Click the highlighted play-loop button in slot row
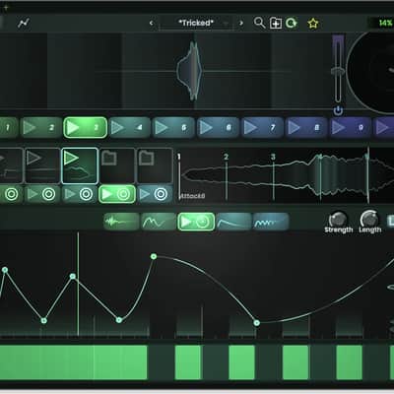 pyautogui.click(x=117, y=194)
